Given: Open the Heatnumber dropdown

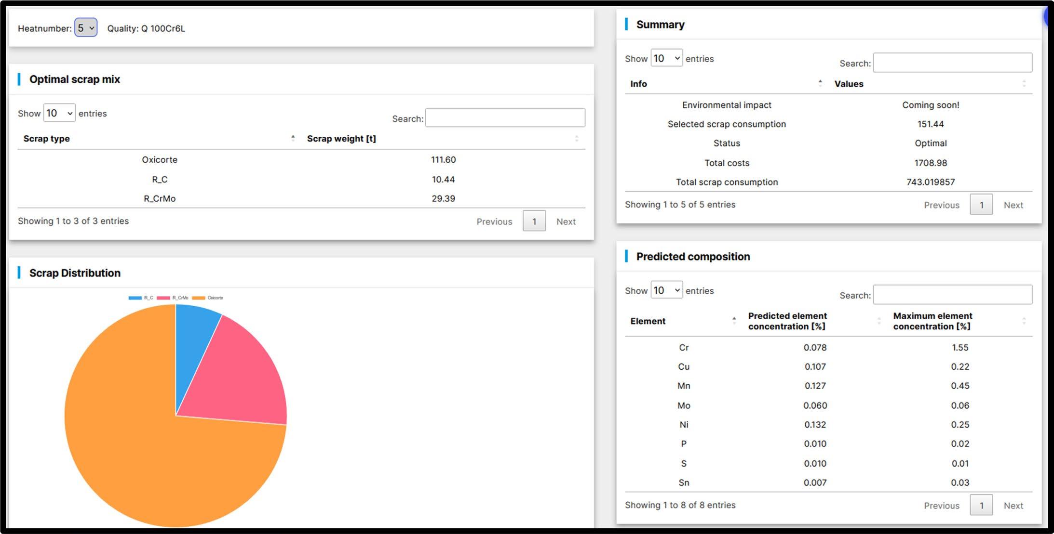Looking at the screenshot, I should coord(86,28).
